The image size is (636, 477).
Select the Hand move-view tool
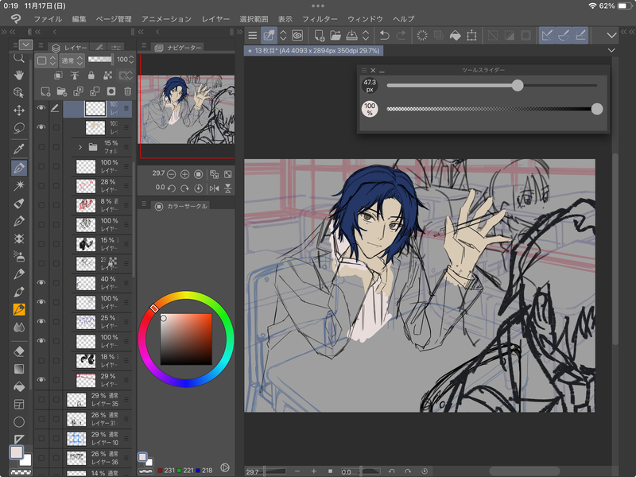(18, 75)
